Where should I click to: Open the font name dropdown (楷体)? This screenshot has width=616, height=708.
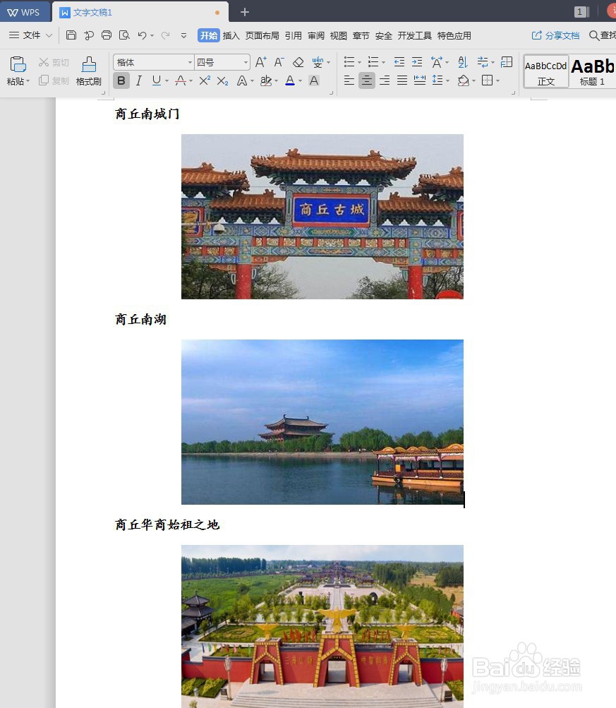190,62
